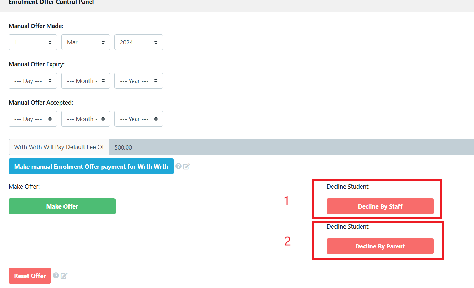474x288 pixels.
Task: Choose Manual Offer Accepted day dropdown
Action: 33,119
